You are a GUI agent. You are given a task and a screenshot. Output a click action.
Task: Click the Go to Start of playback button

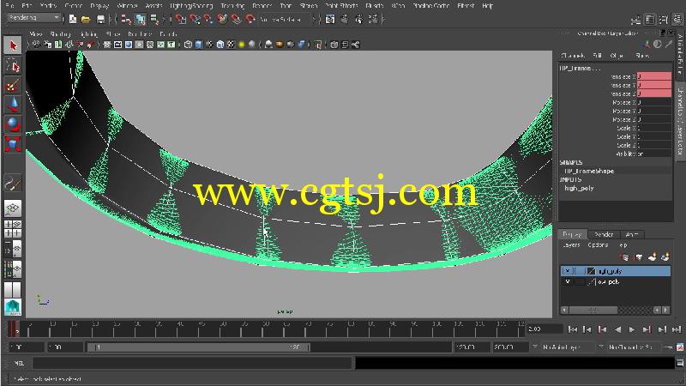573,329
